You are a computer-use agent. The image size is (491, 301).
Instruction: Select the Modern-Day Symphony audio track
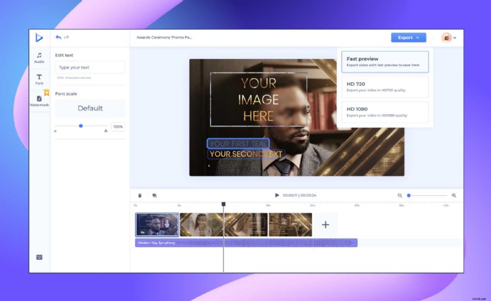point(246,243)
